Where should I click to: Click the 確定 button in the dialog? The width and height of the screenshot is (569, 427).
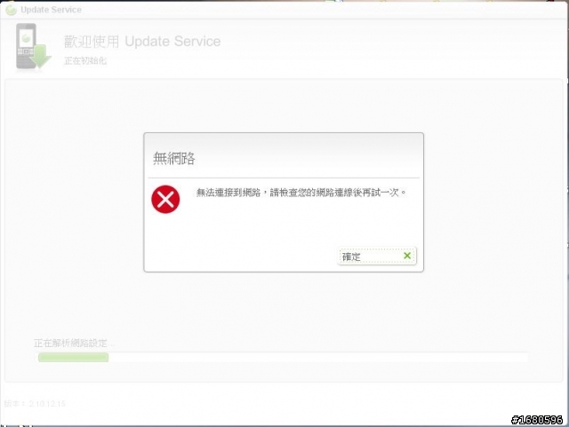(x=377, y=257)
